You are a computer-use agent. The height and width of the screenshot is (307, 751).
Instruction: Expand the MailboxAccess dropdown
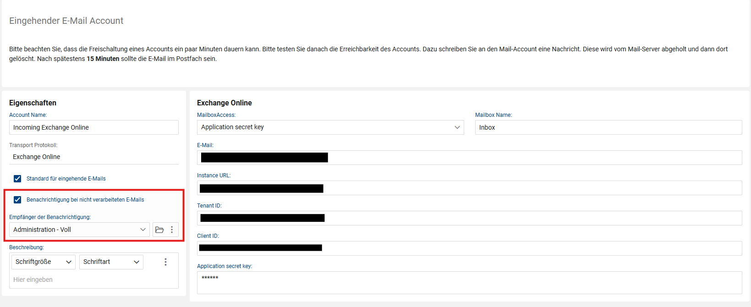coord(330,127)
